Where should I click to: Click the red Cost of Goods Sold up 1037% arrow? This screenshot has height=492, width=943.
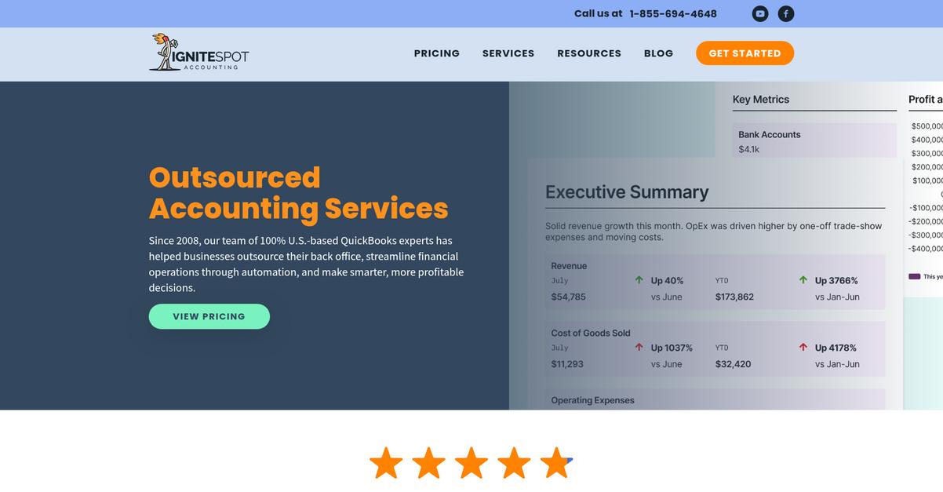pos(639,348)
